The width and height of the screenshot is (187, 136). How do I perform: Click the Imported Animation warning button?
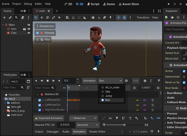[49, 118]
